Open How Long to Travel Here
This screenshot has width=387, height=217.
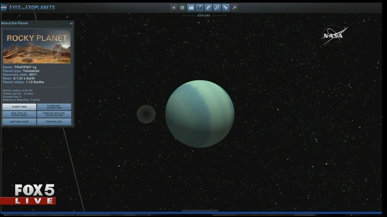coord(19,114)
